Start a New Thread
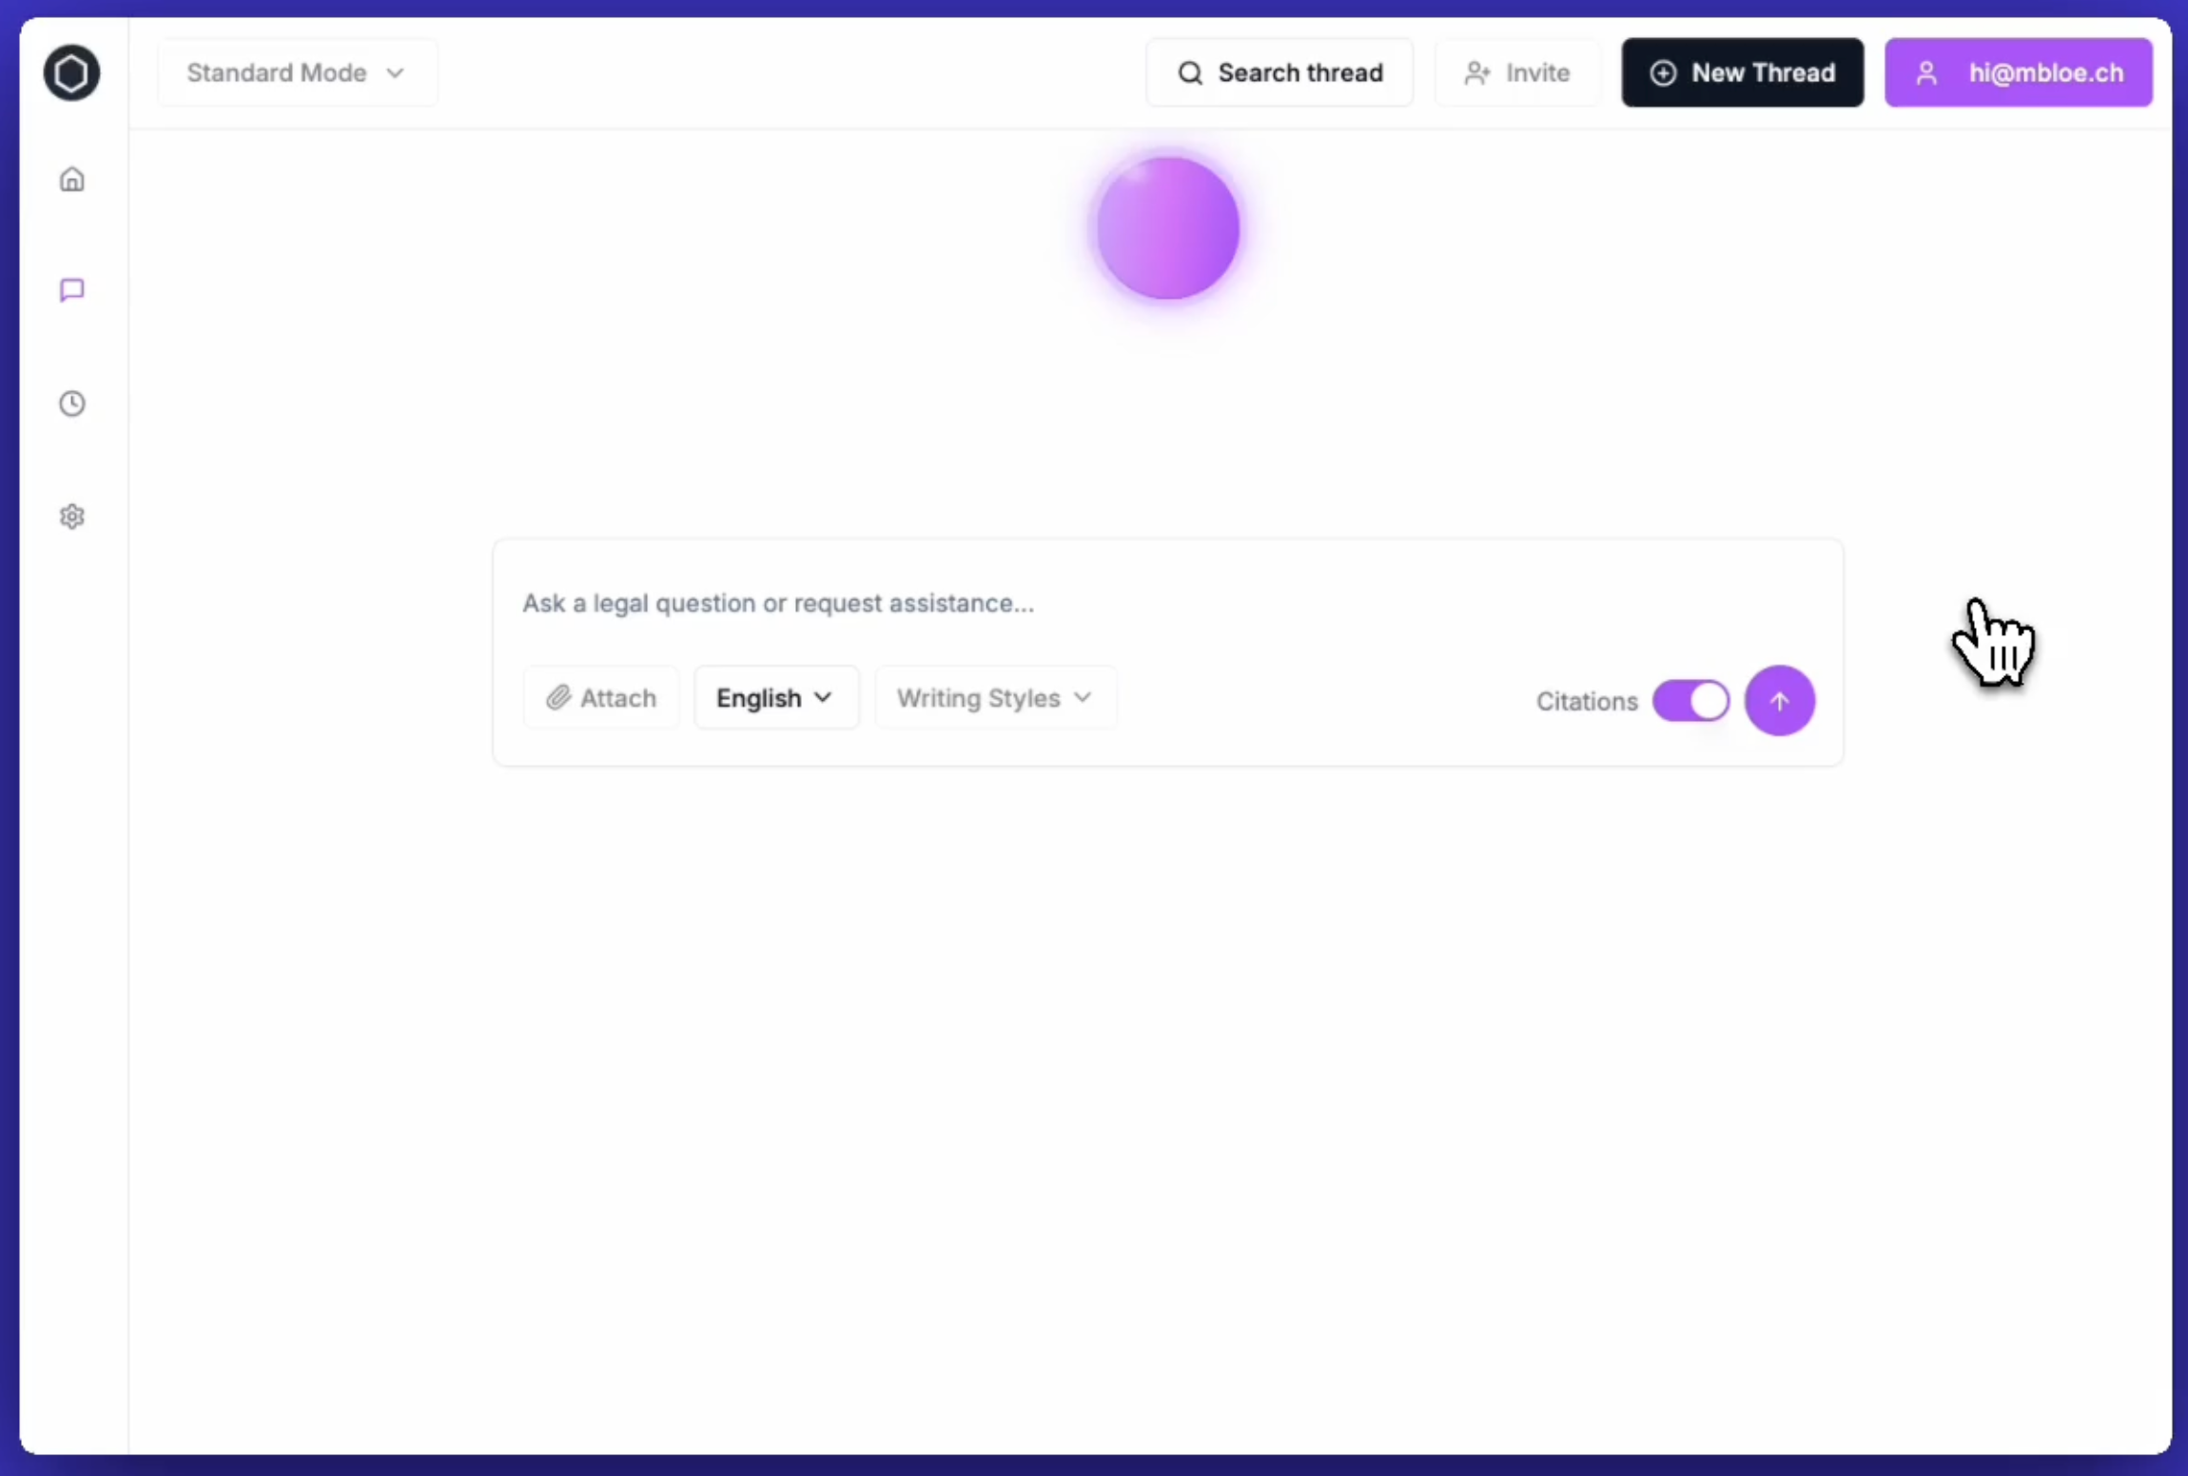Viewport: 2188px width, 1476px height. click(1742, 72)
